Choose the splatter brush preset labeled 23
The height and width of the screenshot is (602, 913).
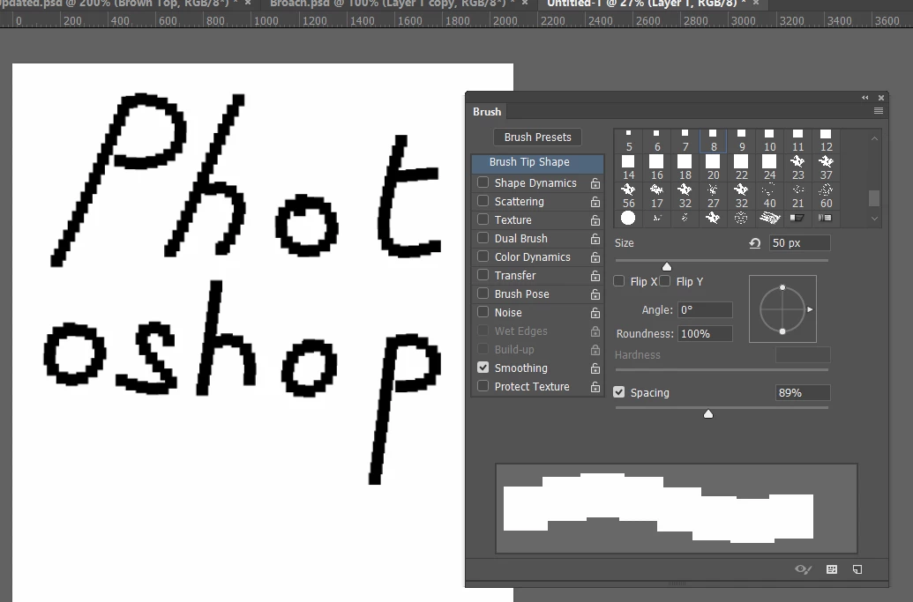pyautogui.click(x=797, y=167)
